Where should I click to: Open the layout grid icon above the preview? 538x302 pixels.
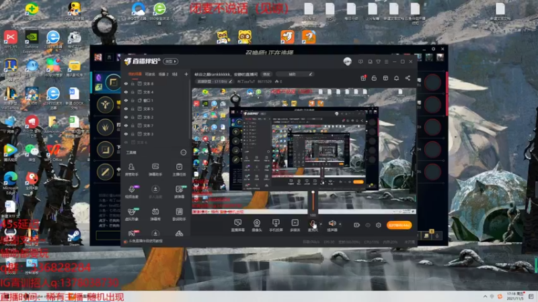[385, 78]
